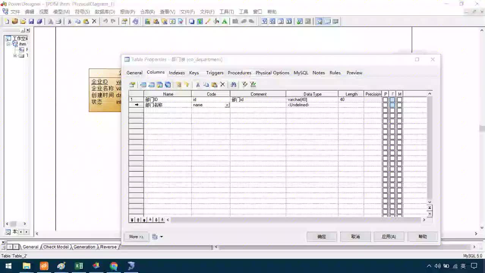Toggle Primary key checkbox for 部门名称 row

385,105
